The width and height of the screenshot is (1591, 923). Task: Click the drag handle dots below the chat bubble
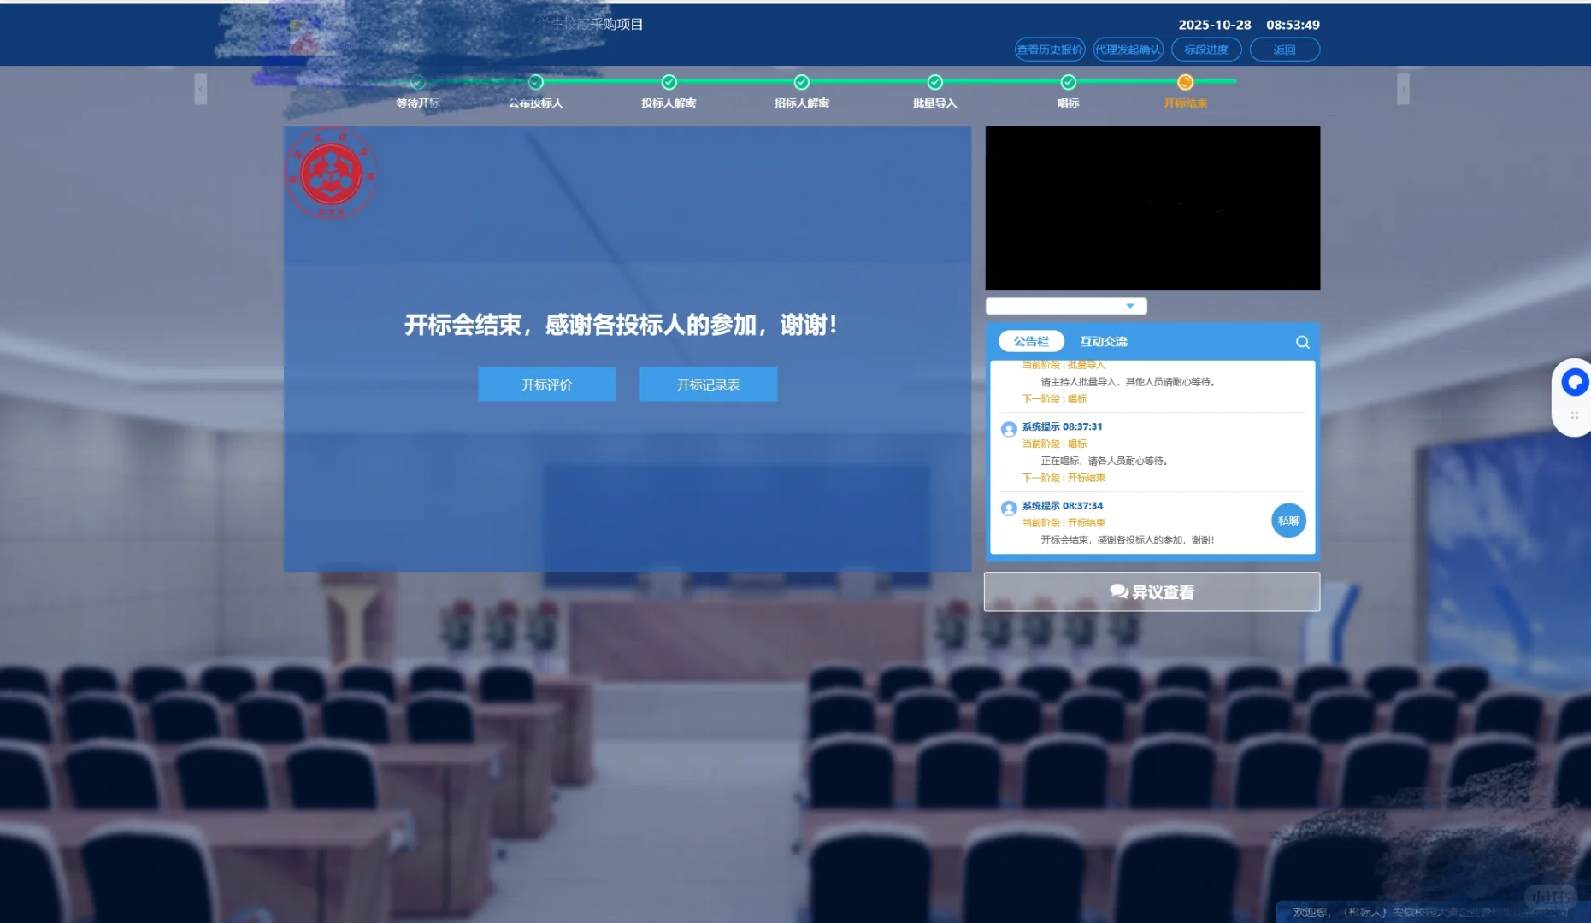(x=1575, y=415)
